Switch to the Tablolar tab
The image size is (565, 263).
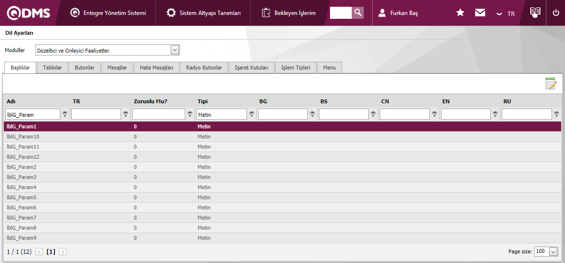pos(52,68)
